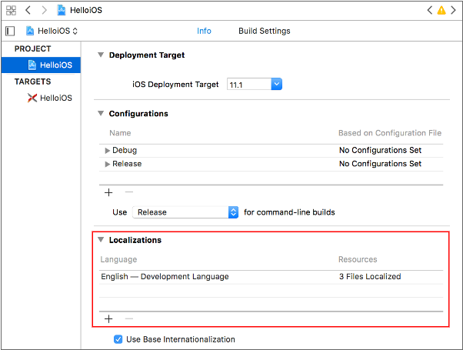463x350 pixels.
Task: Click the yellow warning issue icon
Action: 441,11
